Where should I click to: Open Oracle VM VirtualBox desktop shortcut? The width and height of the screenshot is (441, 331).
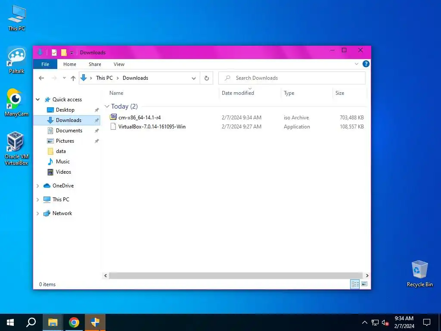coord(16,148)
